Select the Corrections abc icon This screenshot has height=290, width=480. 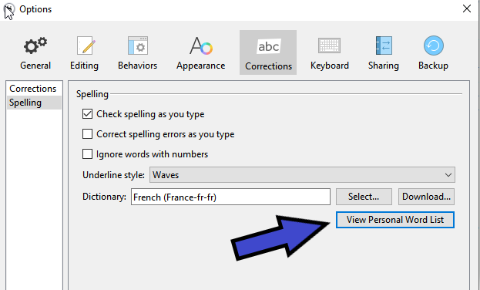click(x=268, y=46)
